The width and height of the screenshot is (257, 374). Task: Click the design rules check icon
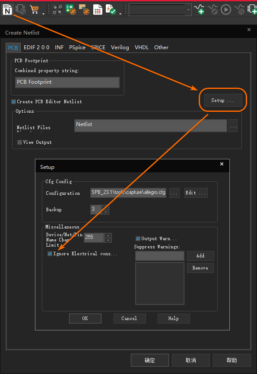pos(111,10)
